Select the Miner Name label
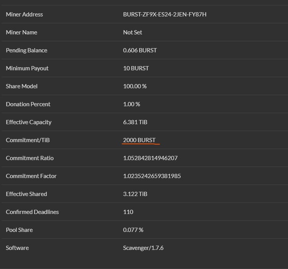 click(x=21, y=32)
